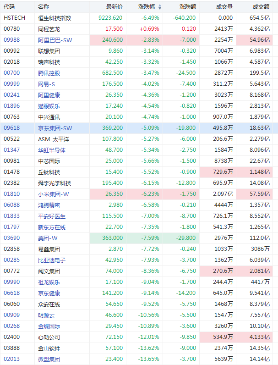The width and height of the screenshot is (278, 365).
Task: Click 112.0亿 turnover for 美团-W
Action: [260, 238]
